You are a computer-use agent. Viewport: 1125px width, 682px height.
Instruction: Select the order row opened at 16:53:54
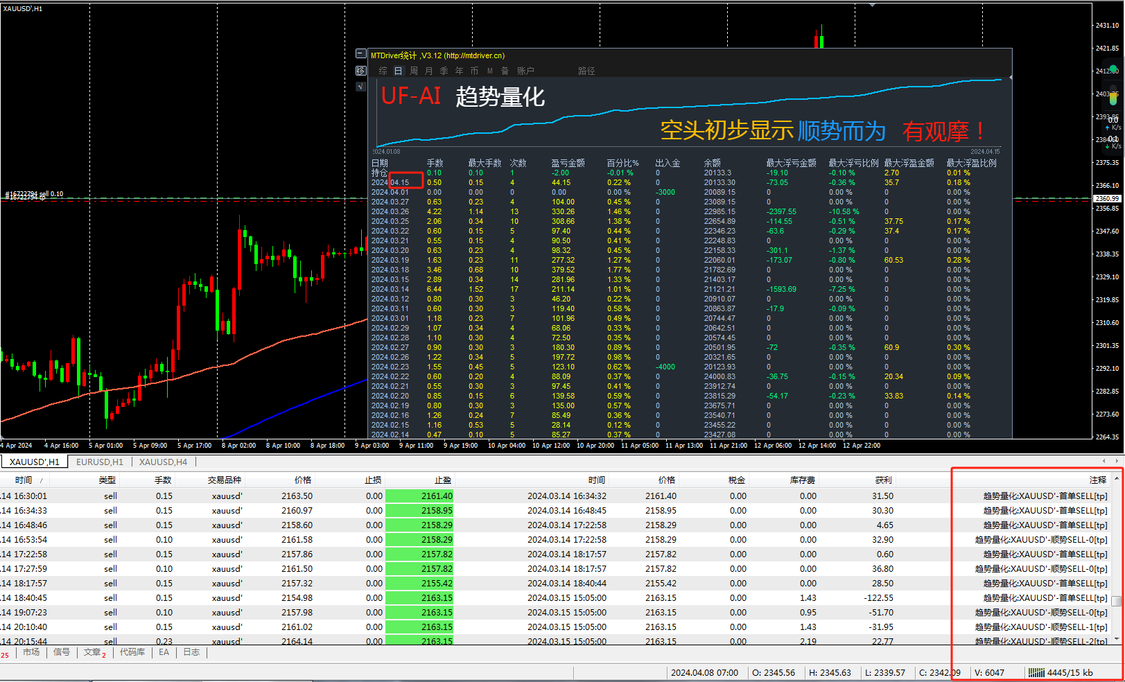click(555, 539)
